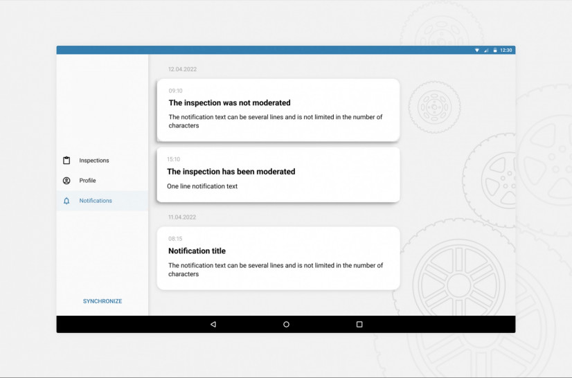Click the battery icon in status bar
This screenshot has height=378, width=572.
point(494,51)
